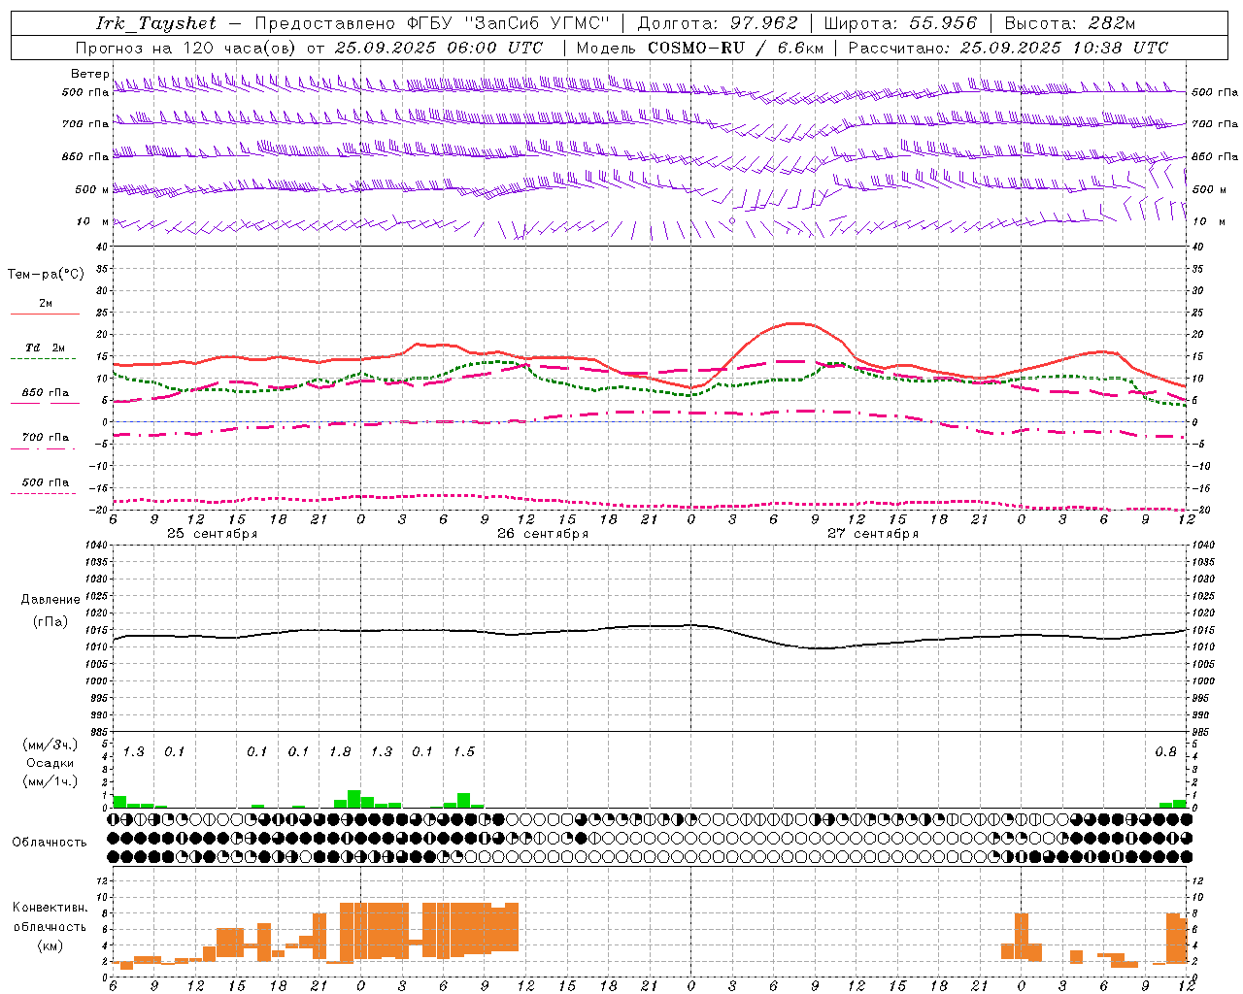The width and height of the screenshot is (1243, 994).
Task: Click the '(мм/3ч.)' precipitation unit label
Action: (x=50, y=745)
